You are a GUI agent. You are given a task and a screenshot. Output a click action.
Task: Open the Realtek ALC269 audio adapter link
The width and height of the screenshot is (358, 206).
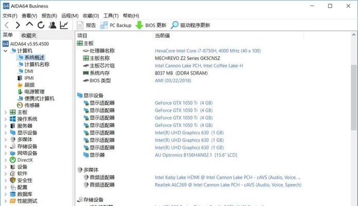(x=228, y=185)
